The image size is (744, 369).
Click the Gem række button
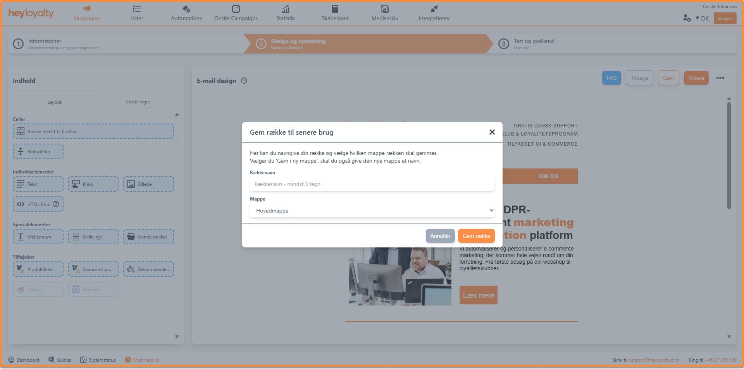[x=476, y=236]
